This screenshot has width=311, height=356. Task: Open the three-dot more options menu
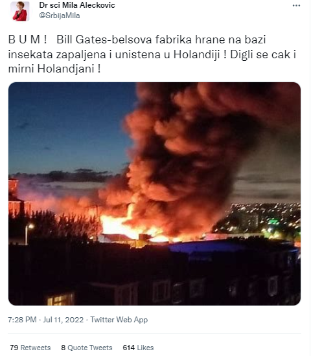296,6
